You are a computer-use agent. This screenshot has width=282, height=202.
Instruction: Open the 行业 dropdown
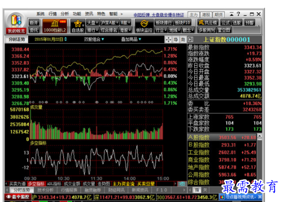point(161,30)
